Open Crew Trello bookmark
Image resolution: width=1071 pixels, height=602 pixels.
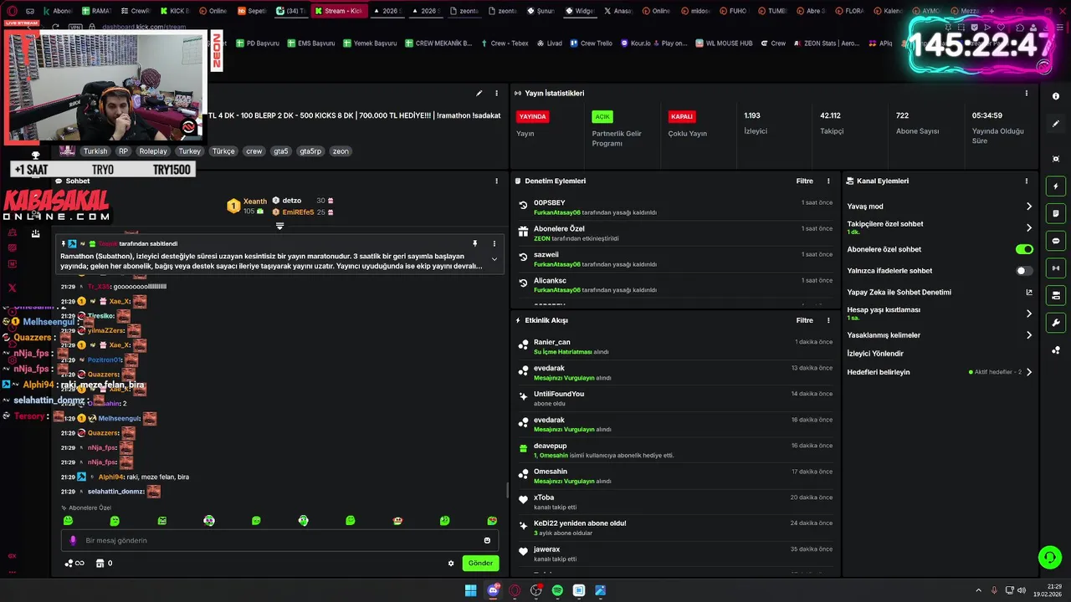[x=591, y=43]
